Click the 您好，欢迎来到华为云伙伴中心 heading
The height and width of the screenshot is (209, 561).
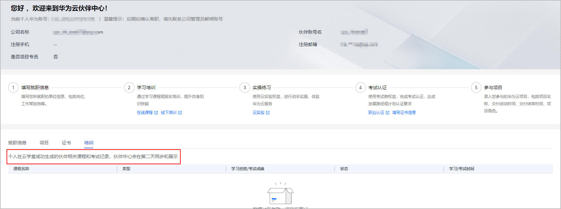[x=59, y=8]
